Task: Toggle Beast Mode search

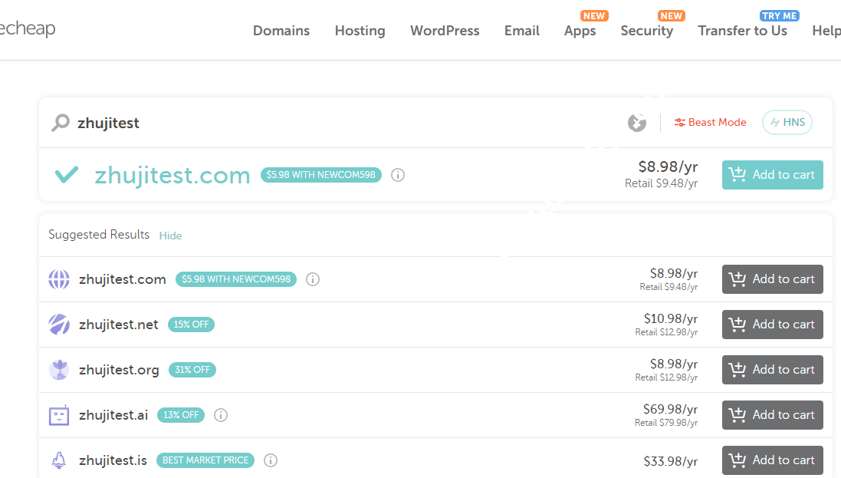Action: point(710,123)
